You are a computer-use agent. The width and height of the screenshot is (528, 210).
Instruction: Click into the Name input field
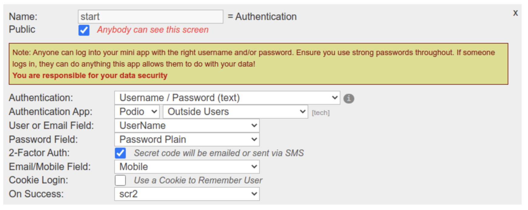[150, 17]
